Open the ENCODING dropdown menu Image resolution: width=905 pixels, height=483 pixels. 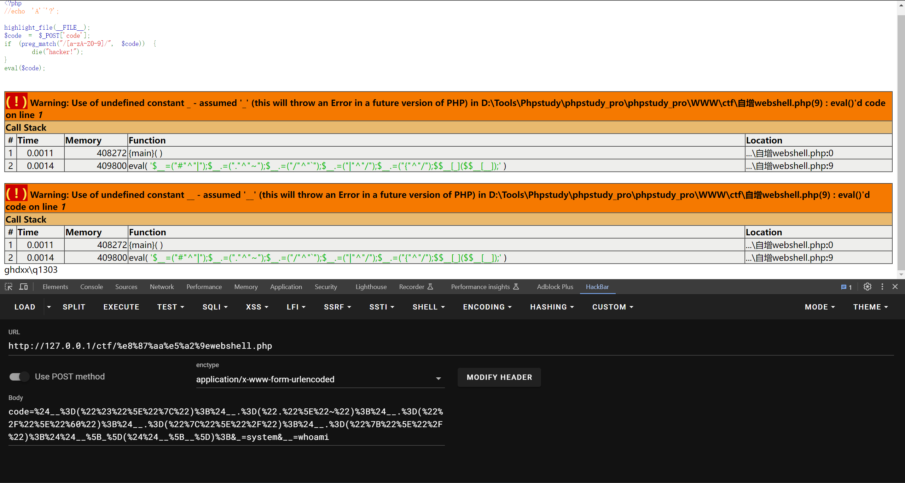click(487, 307)
